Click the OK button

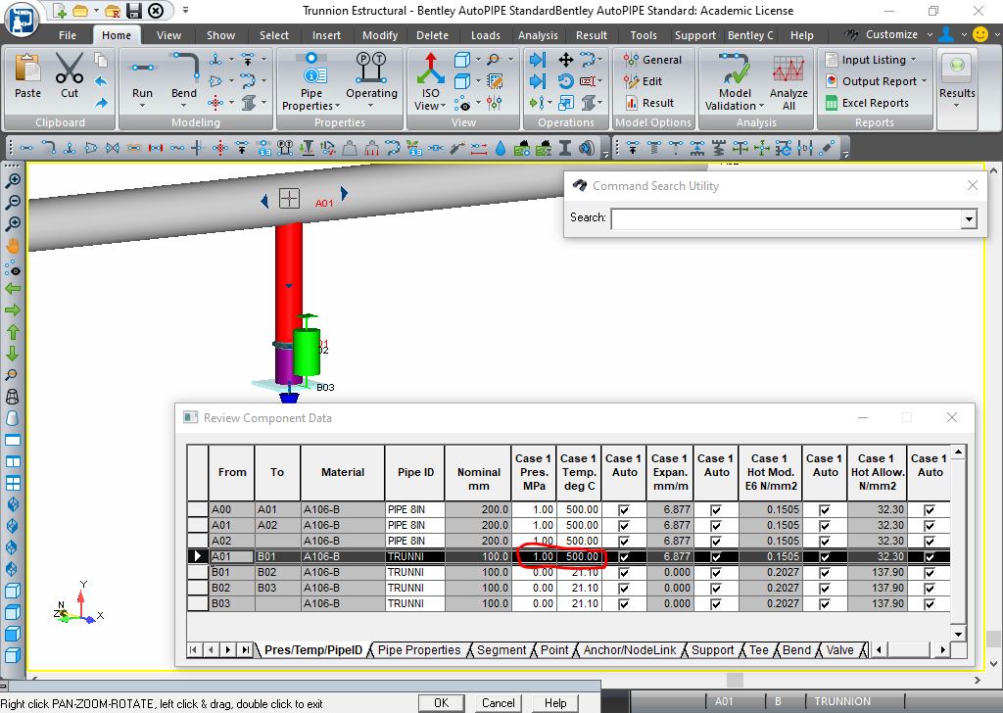(442, 703)
